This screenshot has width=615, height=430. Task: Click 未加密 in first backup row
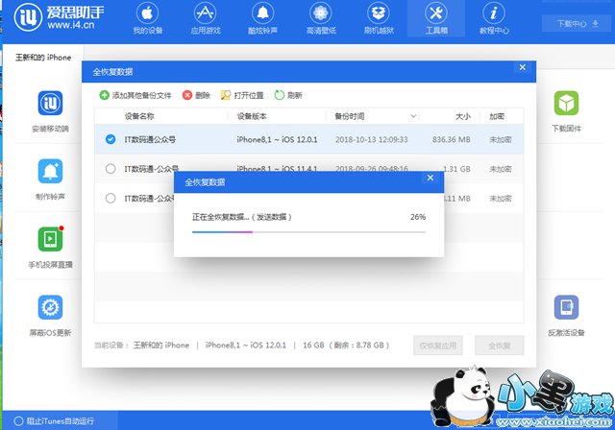(x=500, y=139)
